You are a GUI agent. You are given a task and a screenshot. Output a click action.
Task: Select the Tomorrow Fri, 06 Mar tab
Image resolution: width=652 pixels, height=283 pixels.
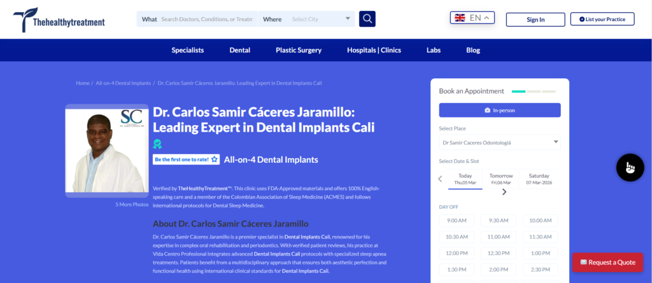coord(501,179)
